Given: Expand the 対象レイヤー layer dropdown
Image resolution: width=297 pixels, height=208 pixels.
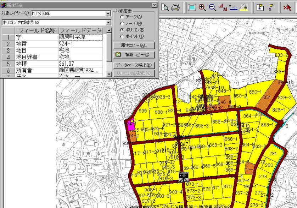Looking at the screenshot, I should pyautogui.click(x=108, y=14).
